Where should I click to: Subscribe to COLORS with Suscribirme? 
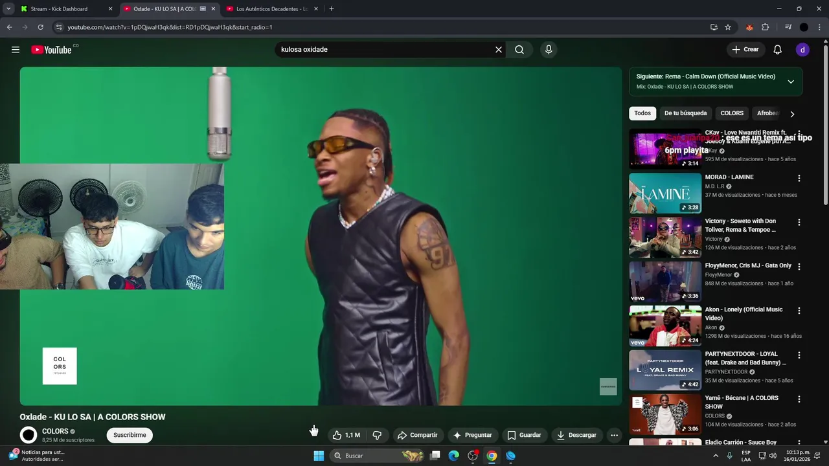pyautogui.click(x=130, y=435)
